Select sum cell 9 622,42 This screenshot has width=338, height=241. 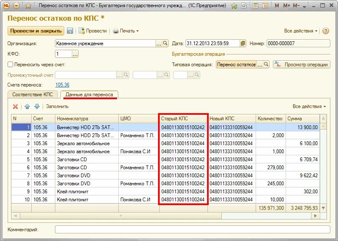pos(303,176)
